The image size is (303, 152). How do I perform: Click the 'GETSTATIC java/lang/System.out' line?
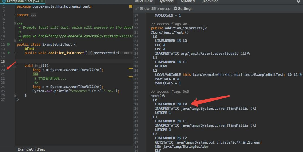[208, 142]
